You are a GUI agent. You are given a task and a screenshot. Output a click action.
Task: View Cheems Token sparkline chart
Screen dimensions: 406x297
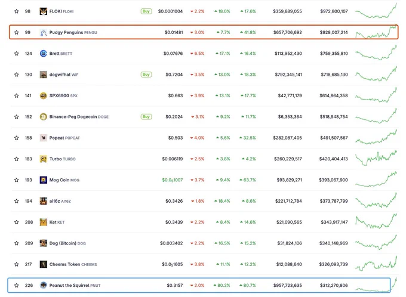pyautogui.click(x=376, y=264)
